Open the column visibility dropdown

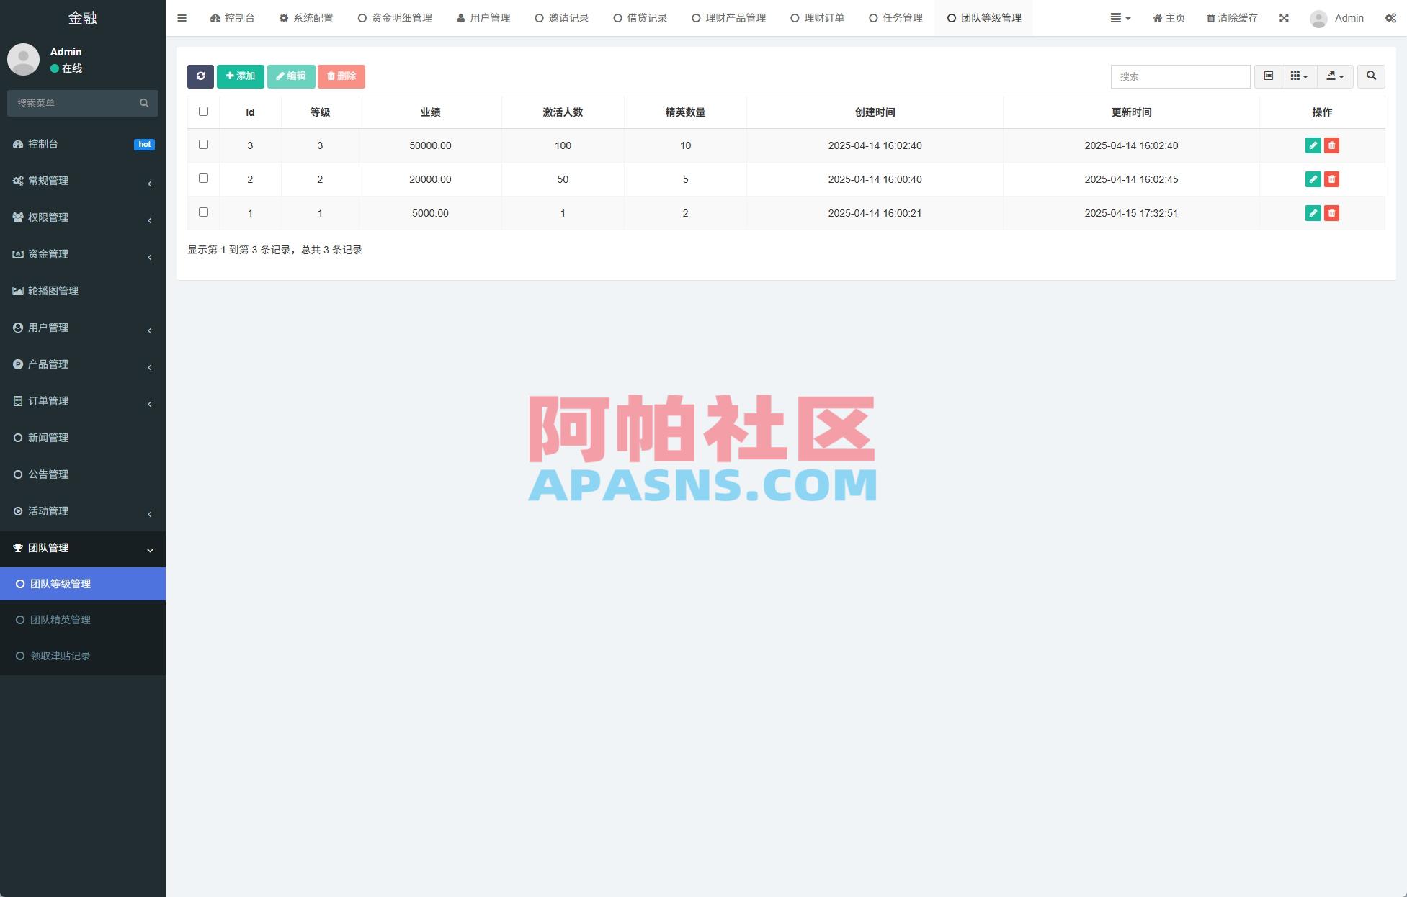(x=1299, y=76)
